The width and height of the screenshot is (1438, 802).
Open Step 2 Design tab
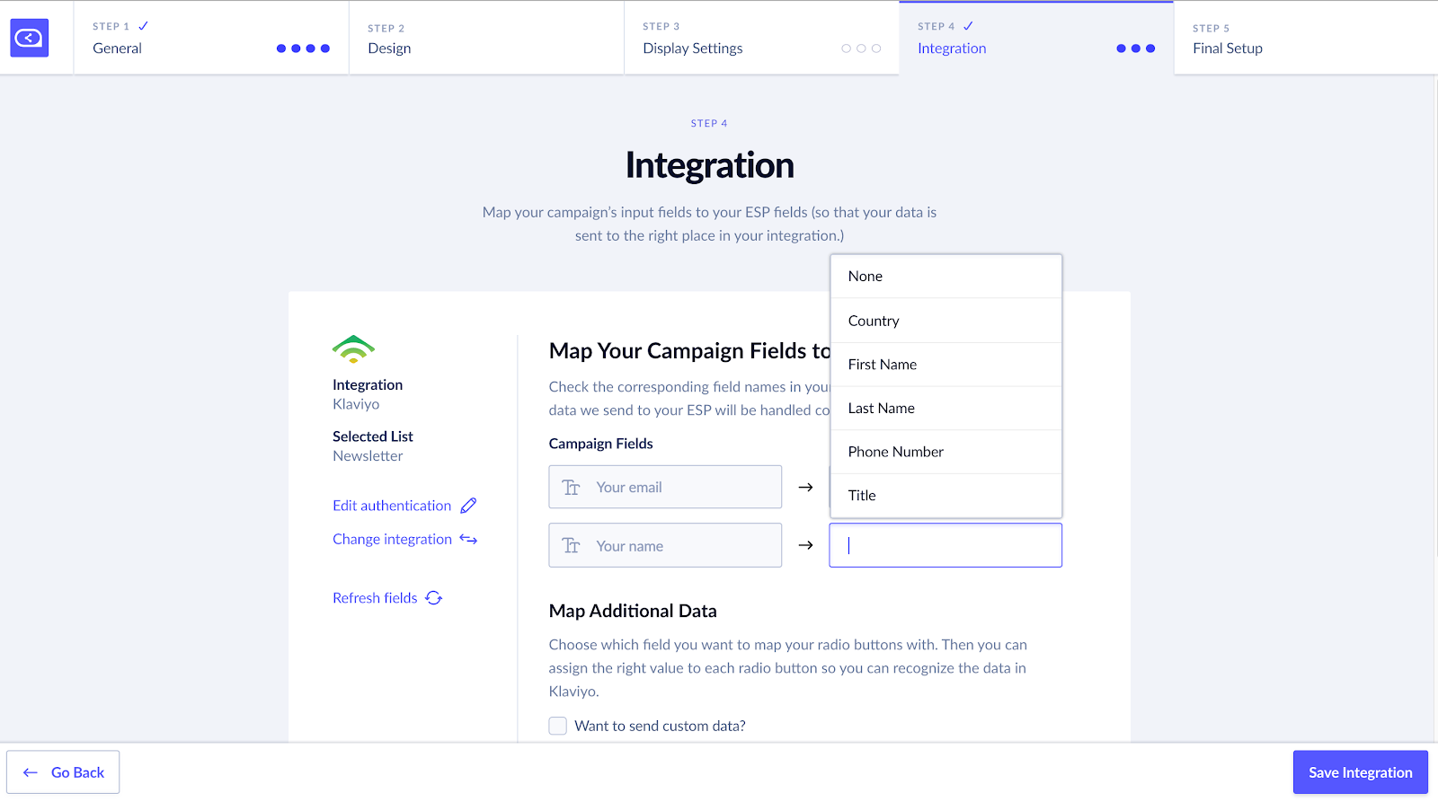(486, 38)
